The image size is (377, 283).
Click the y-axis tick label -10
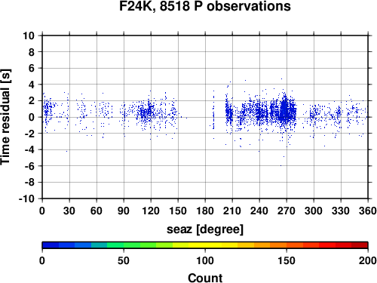coord(26,198)
